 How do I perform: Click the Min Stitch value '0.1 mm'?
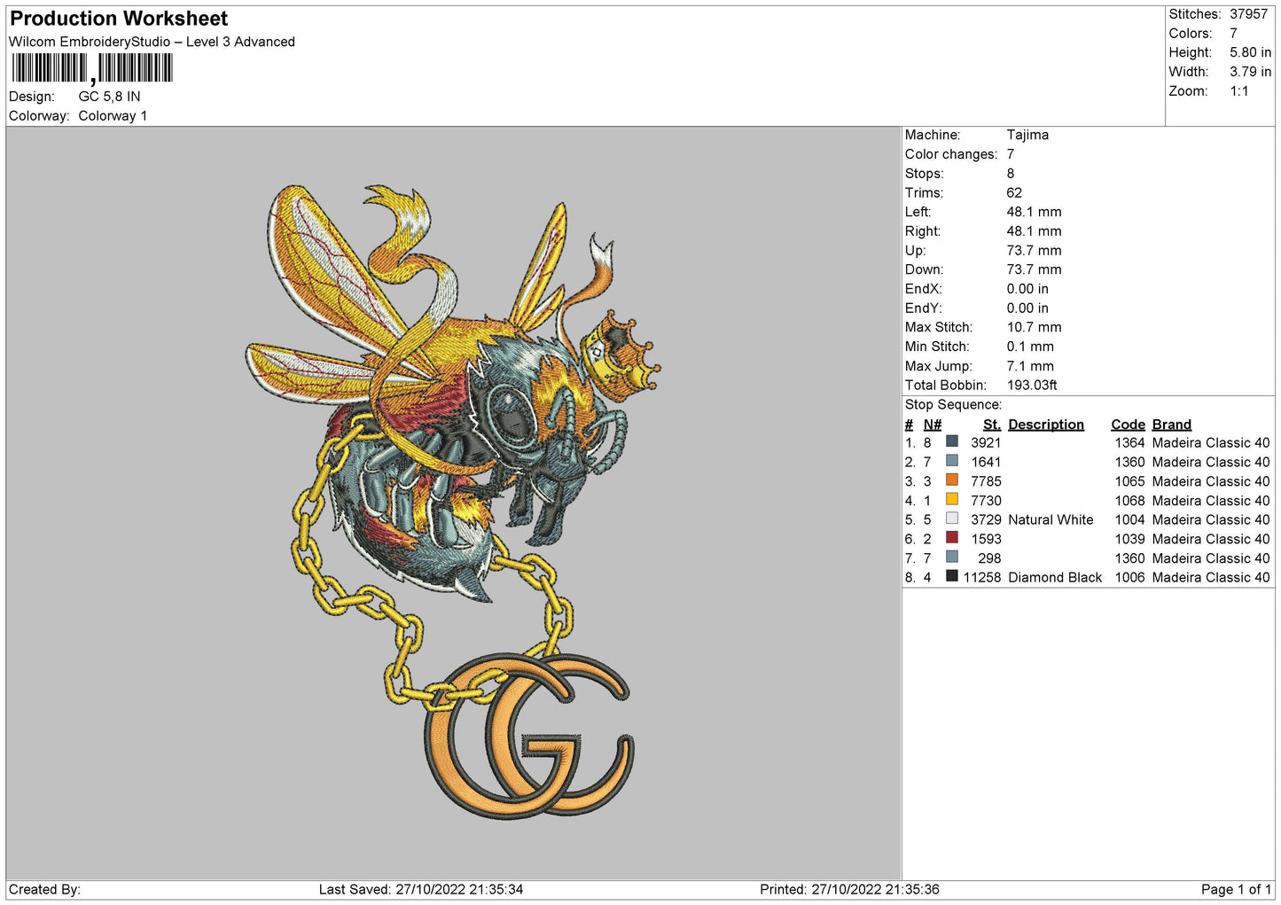coord(1030,347)
